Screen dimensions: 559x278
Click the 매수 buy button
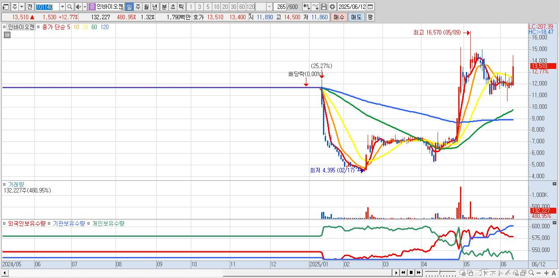[339, 17]
